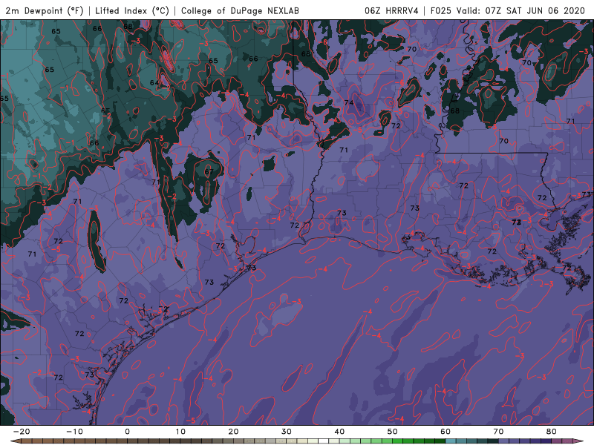This screenshot has height=445, width=594.
Task: Click the 'College of DuPage NEXLAB' label
Action: [x=240, y=10]
